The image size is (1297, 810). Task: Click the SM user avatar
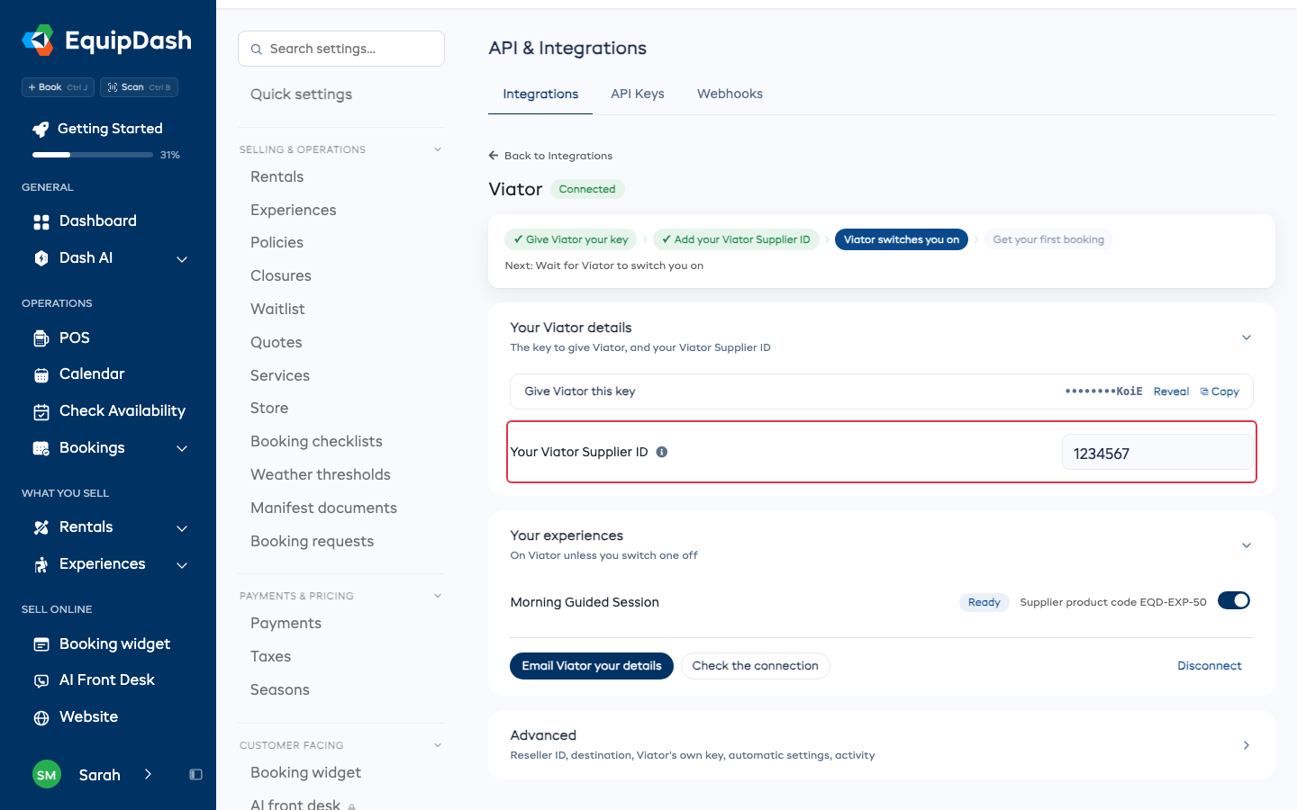pyautogui.click(x=47, y=775)
